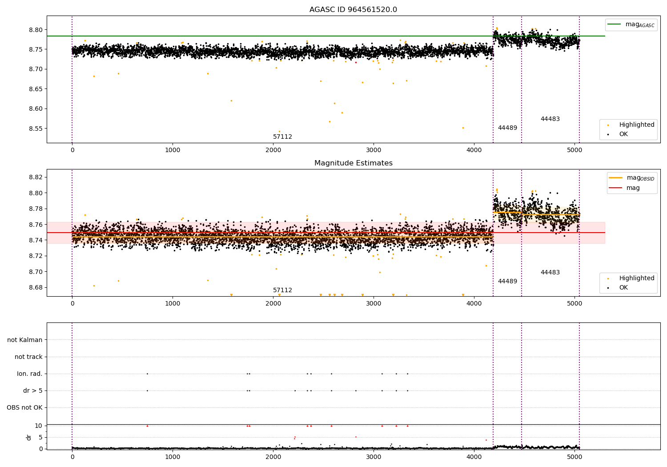The height and width of the screenshot is (467, 667).
Task: Click x tick 2000 under Magnitude Estimates plot
Action: pyautogui.click(x=273, y=303)
